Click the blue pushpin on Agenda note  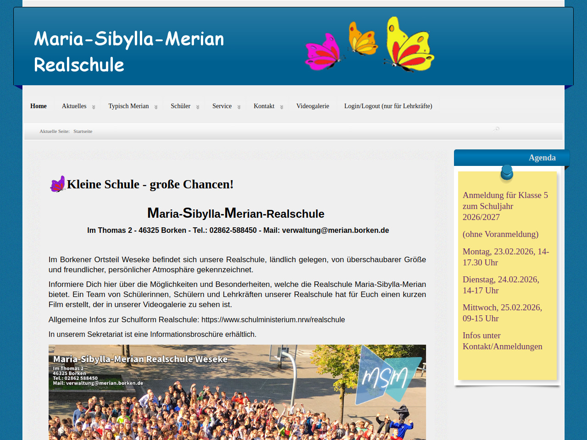(507, 173)
